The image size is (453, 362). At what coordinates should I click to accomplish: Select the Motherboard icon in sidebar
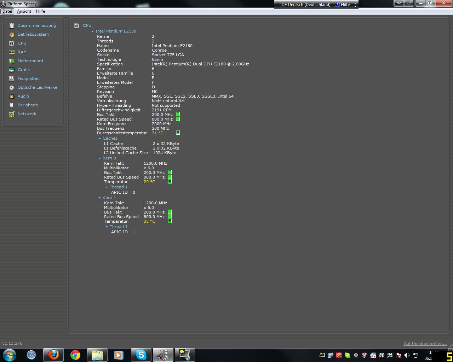(12, 61)
